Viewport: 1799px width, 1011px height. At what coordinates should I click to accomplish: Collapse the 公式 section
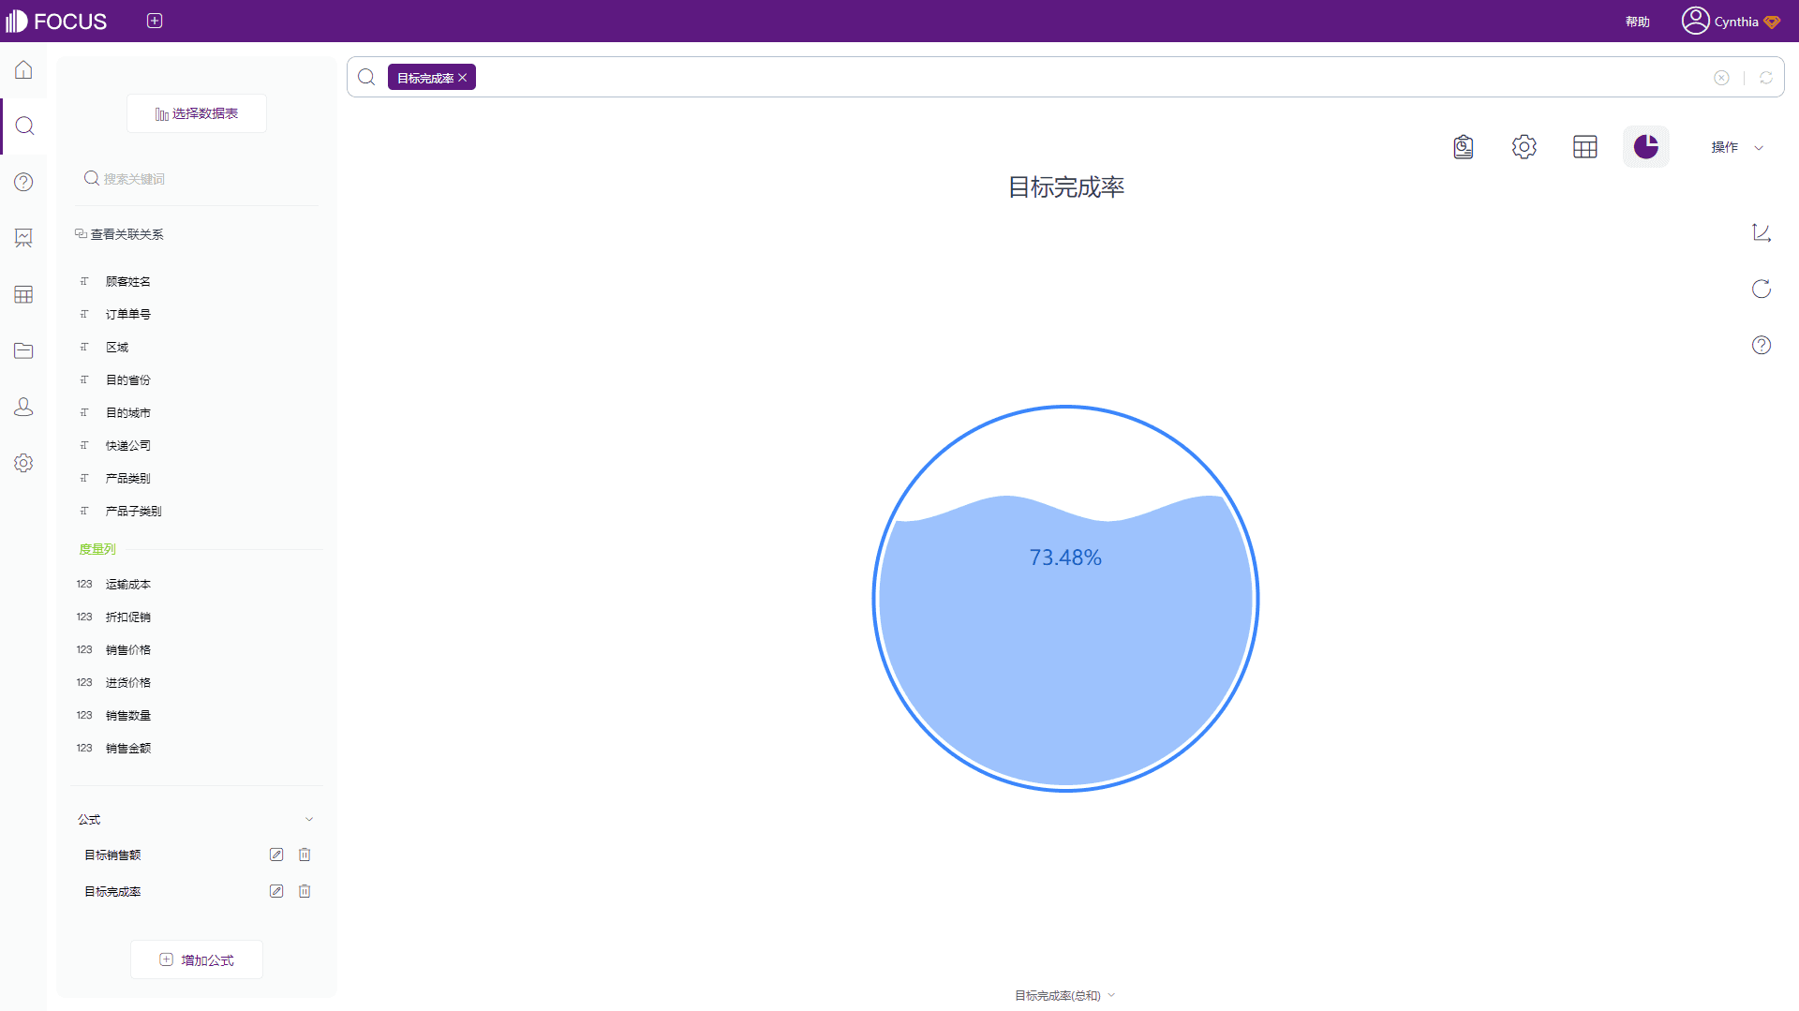tap(309, 819)
